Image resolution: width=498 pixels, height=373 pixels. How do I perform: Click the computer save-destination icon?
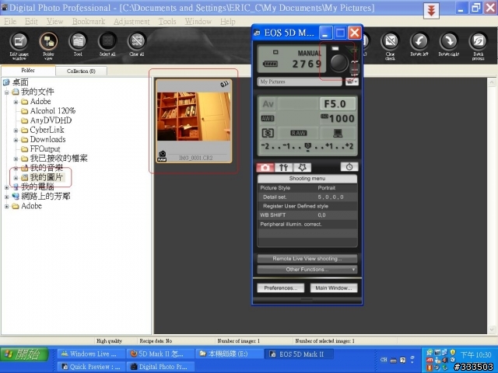[338, 133]
